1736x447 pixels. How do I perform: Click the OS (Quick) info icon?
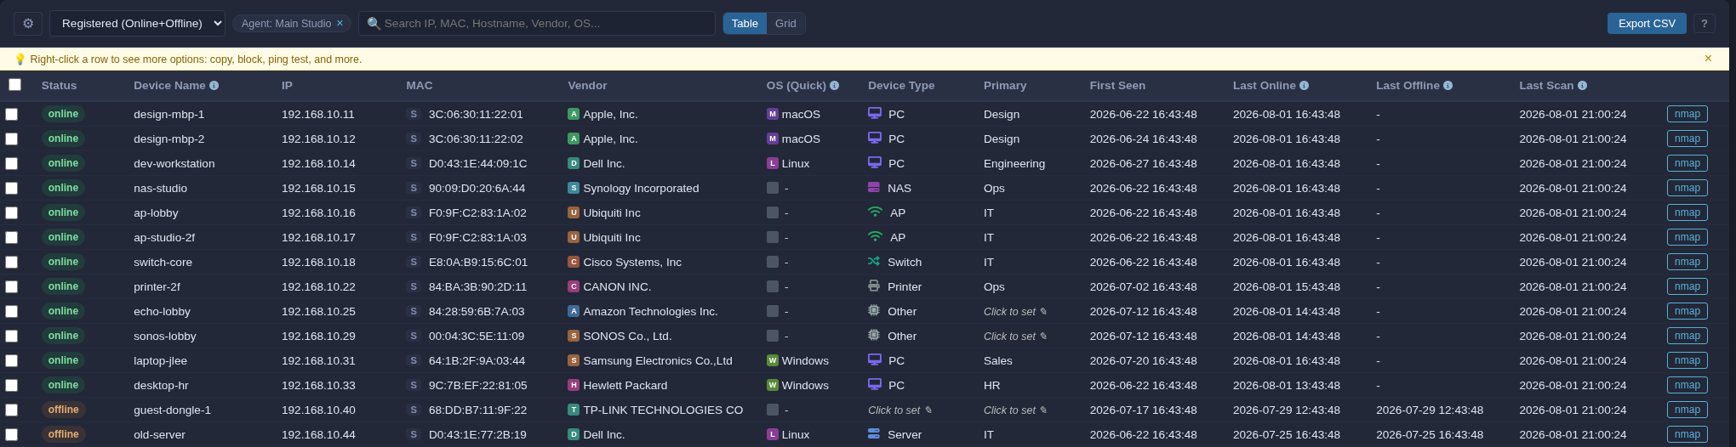tap(835, 86)
